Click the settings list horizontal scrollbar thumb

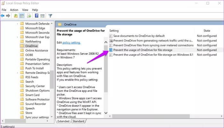151,116
